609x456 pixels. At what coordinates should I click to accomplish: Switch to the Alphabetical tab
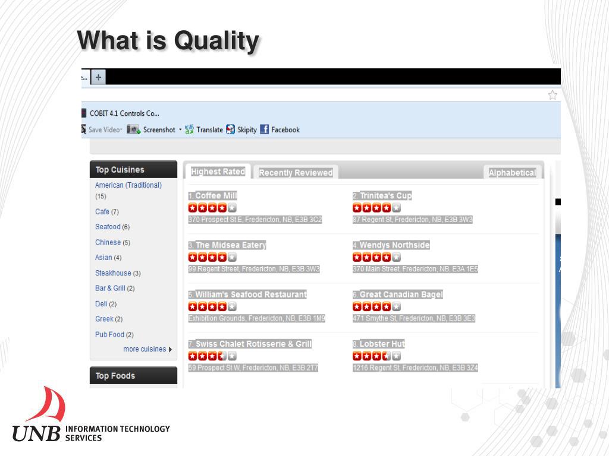click(x=512, y=173)
